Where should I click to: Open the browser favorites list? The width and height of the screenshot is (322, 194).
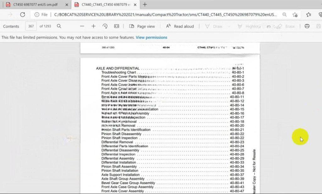pos(308,15)
